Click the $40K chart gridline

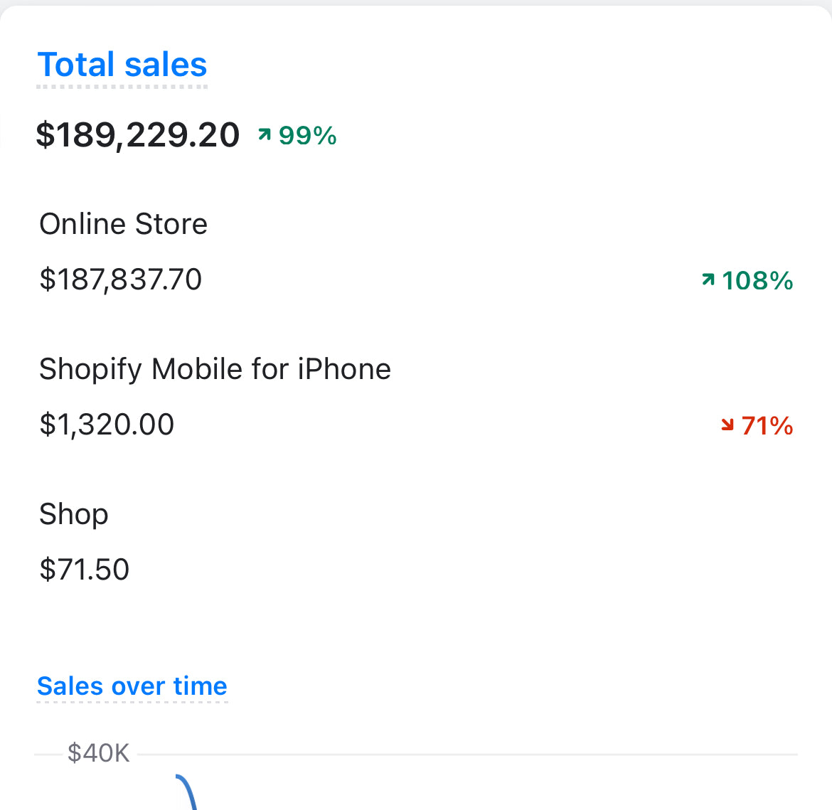tap(462, 754)
